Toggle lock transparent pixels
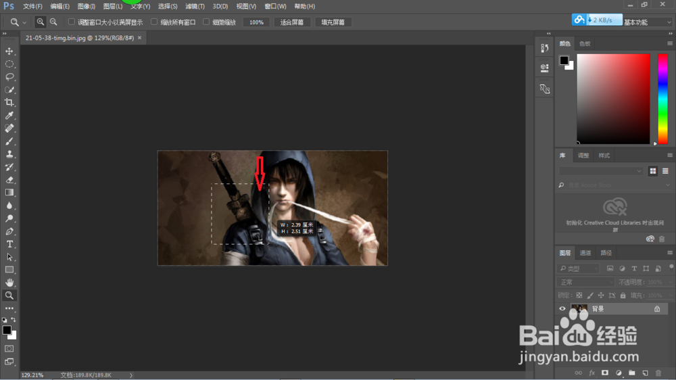Screen dimensions: 676x380 pyautogui.click(x=579, y=295)
